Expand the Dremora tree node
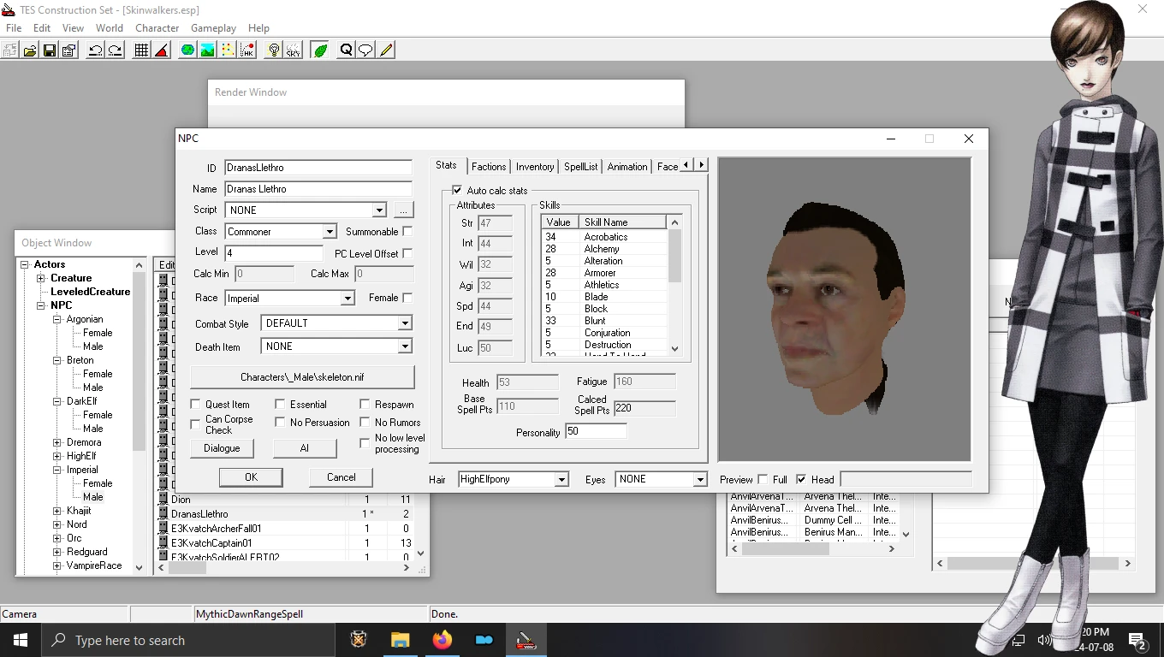Screen dimensions: 1164x657 57,442
